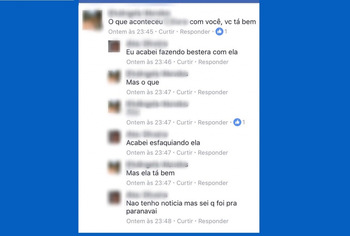
Task: Click Curtir under 'Acabei esfaquiando ela'
Action: [184, 153]
